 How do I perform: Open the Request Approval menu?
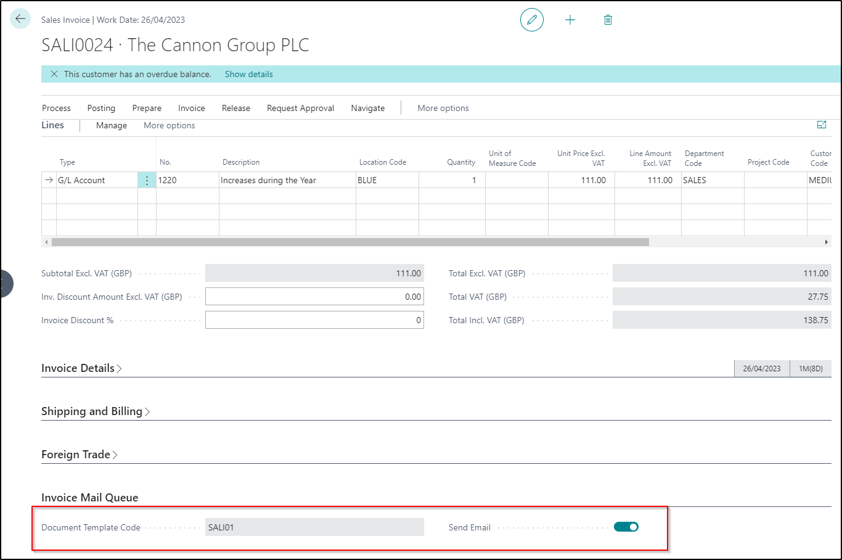[301, 108]
